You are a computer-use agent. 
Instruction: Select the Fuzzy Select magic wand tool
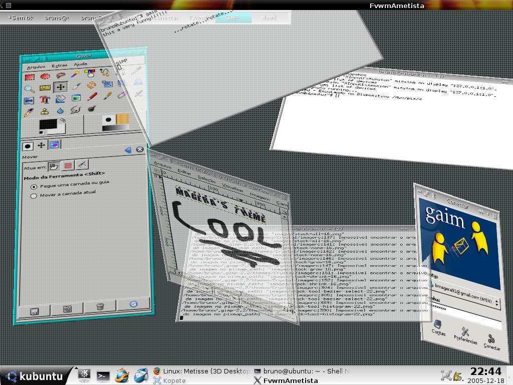point(76,75)
